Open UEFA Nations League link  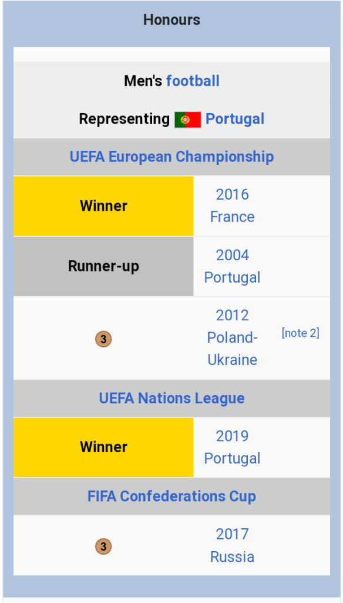(x=172, y=399)
